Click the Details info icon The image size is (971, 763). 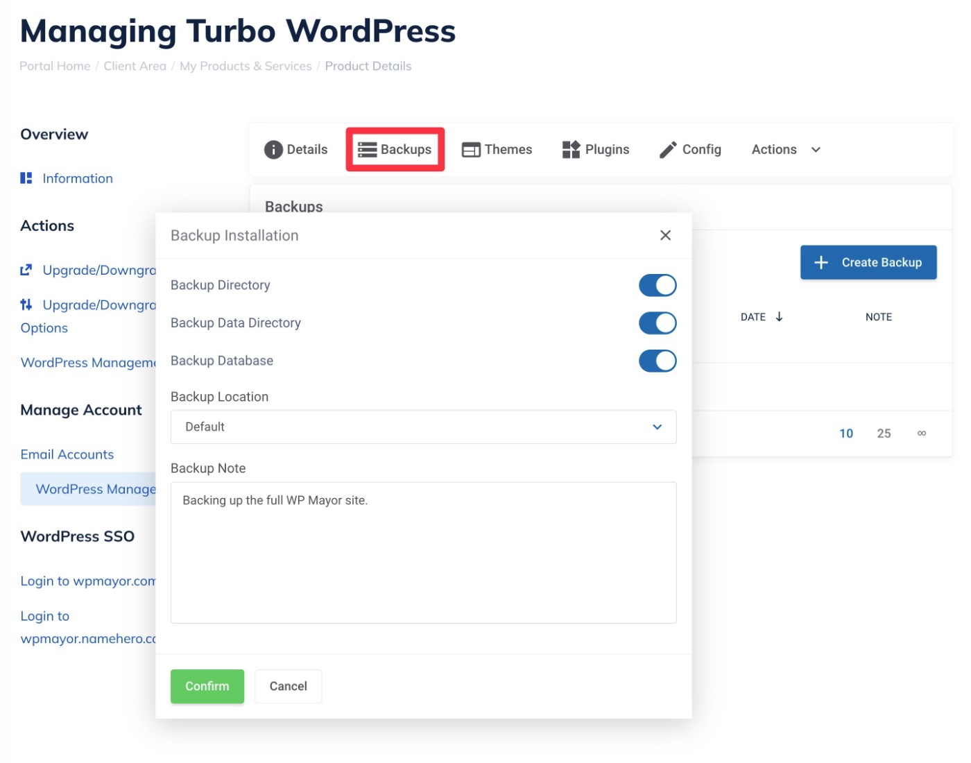tap(273, 150)
